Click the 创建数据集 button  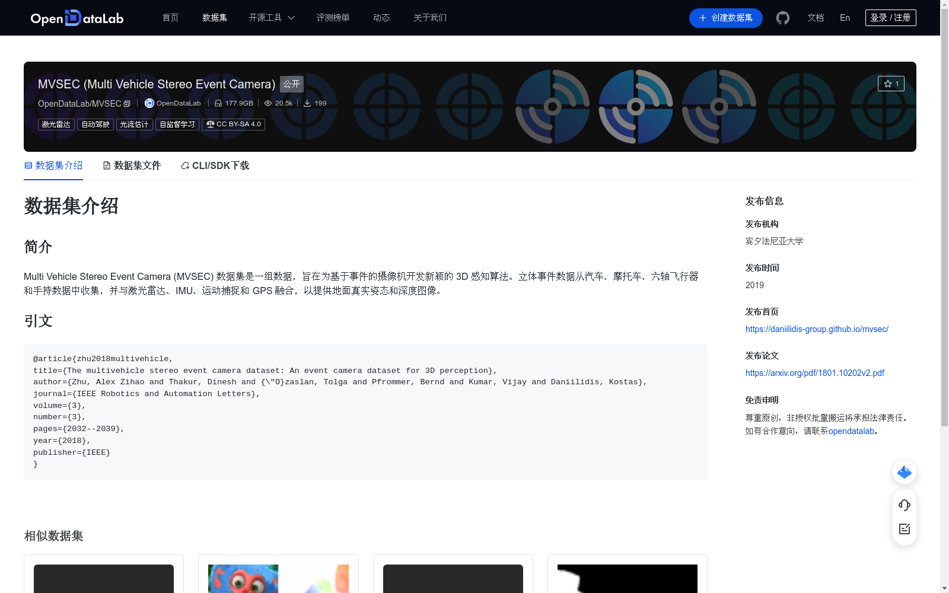725,18
